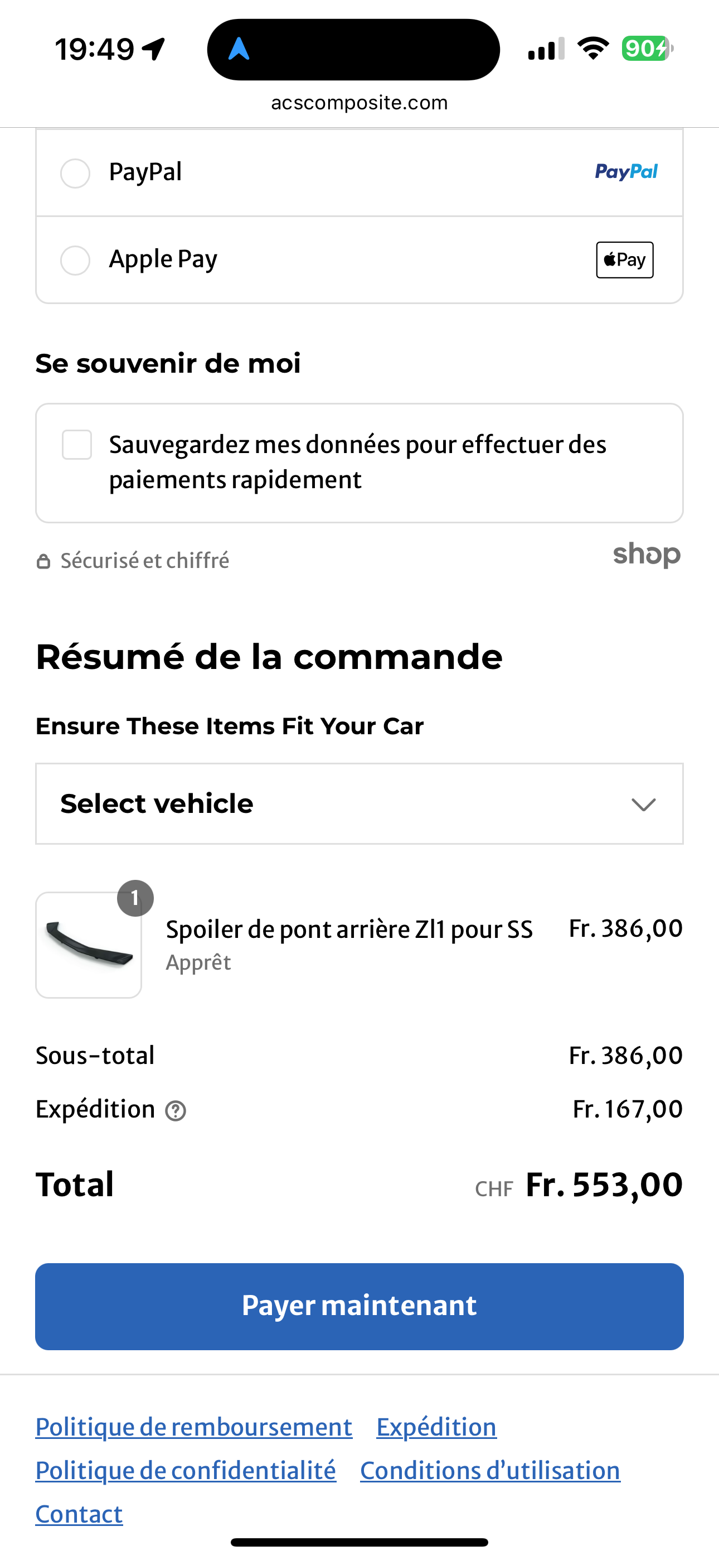Image resolution: width=719 pixels, height=1560 pixels.
Task: Open the Politique de remboursement link
Action: coord(193,1427)
